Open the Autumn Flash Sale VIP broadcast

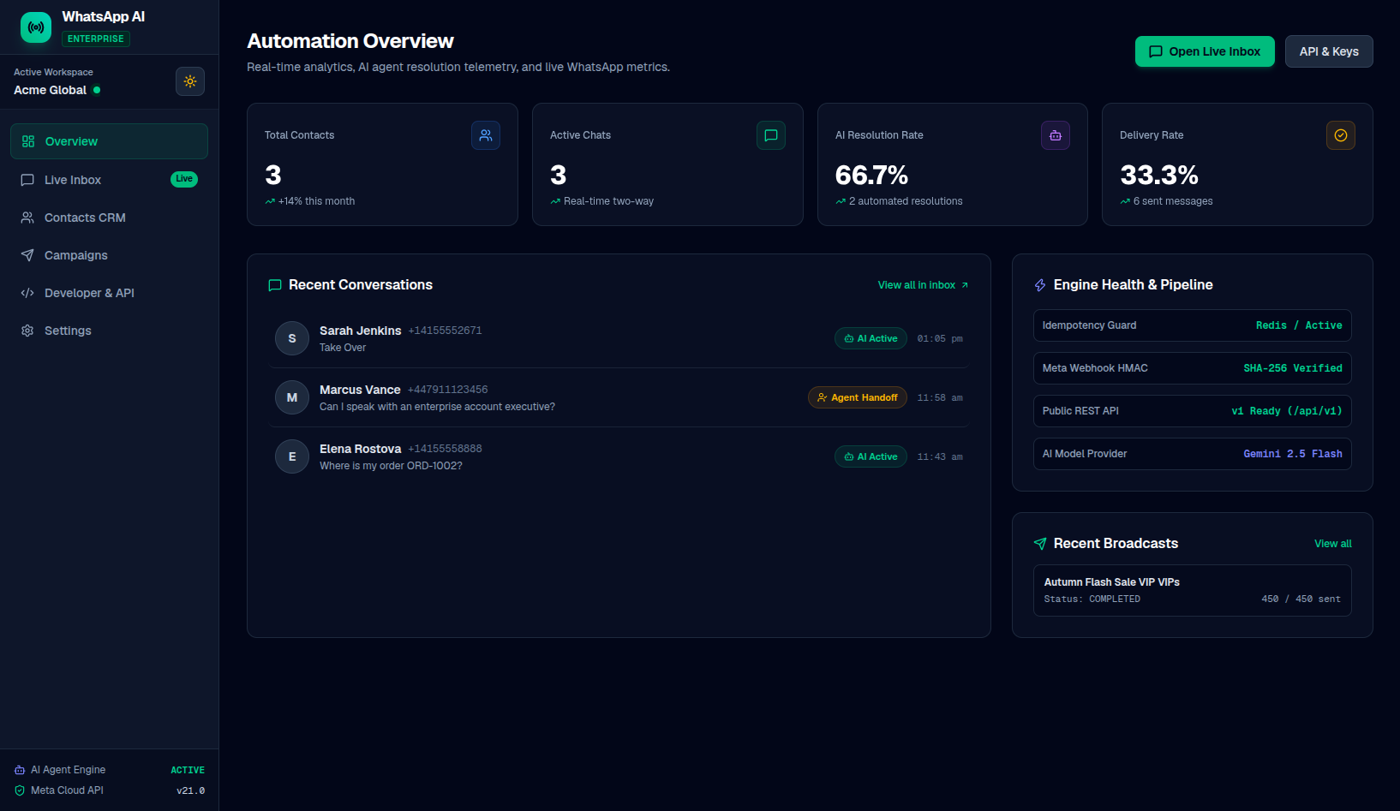1193,590
